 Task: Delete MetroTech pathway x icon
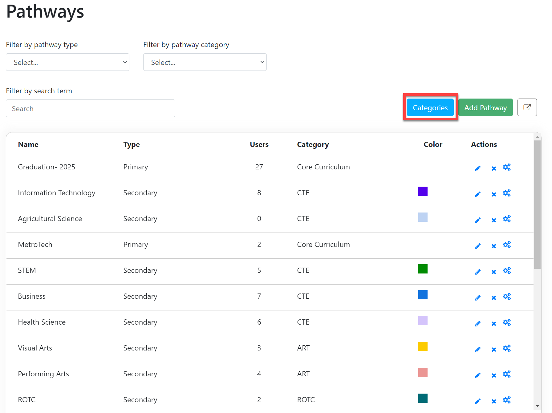pyautogui.click(x=494, y=246)
